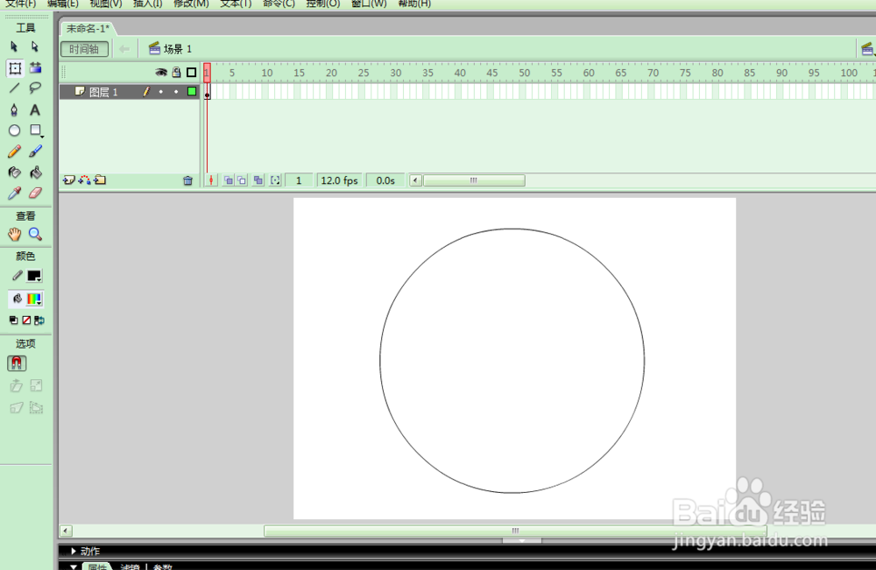The width and height of the screenshot is (876, 570).
Task: Click the Black and White colors icon
Action: point(13,320)
